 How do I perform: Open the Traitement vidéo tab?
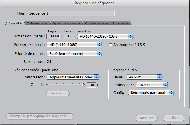click(37, 23)
